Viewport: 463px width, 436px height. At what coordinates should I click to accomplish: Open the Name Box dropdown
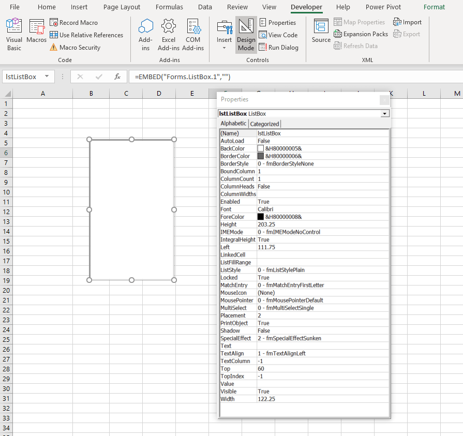(x=48, y=77)
